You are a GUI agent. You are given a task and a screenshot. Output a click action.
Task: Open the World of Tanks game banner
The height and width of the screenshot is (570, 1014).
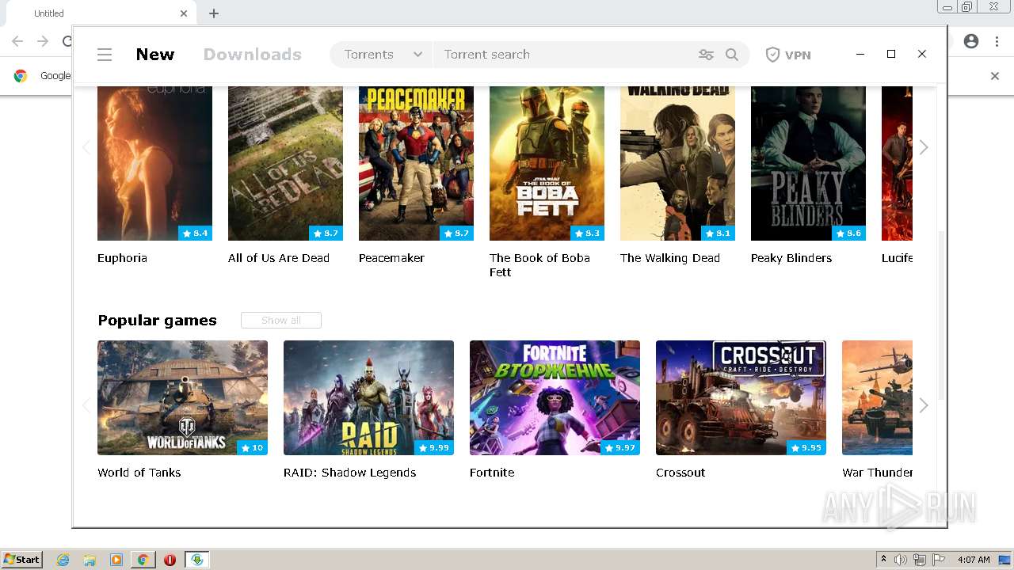point(182,397)
